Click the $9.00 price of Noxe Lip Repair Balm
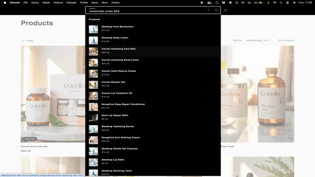Image resolution: width=315 pixels, height=177 pixels. coord(105,119)
